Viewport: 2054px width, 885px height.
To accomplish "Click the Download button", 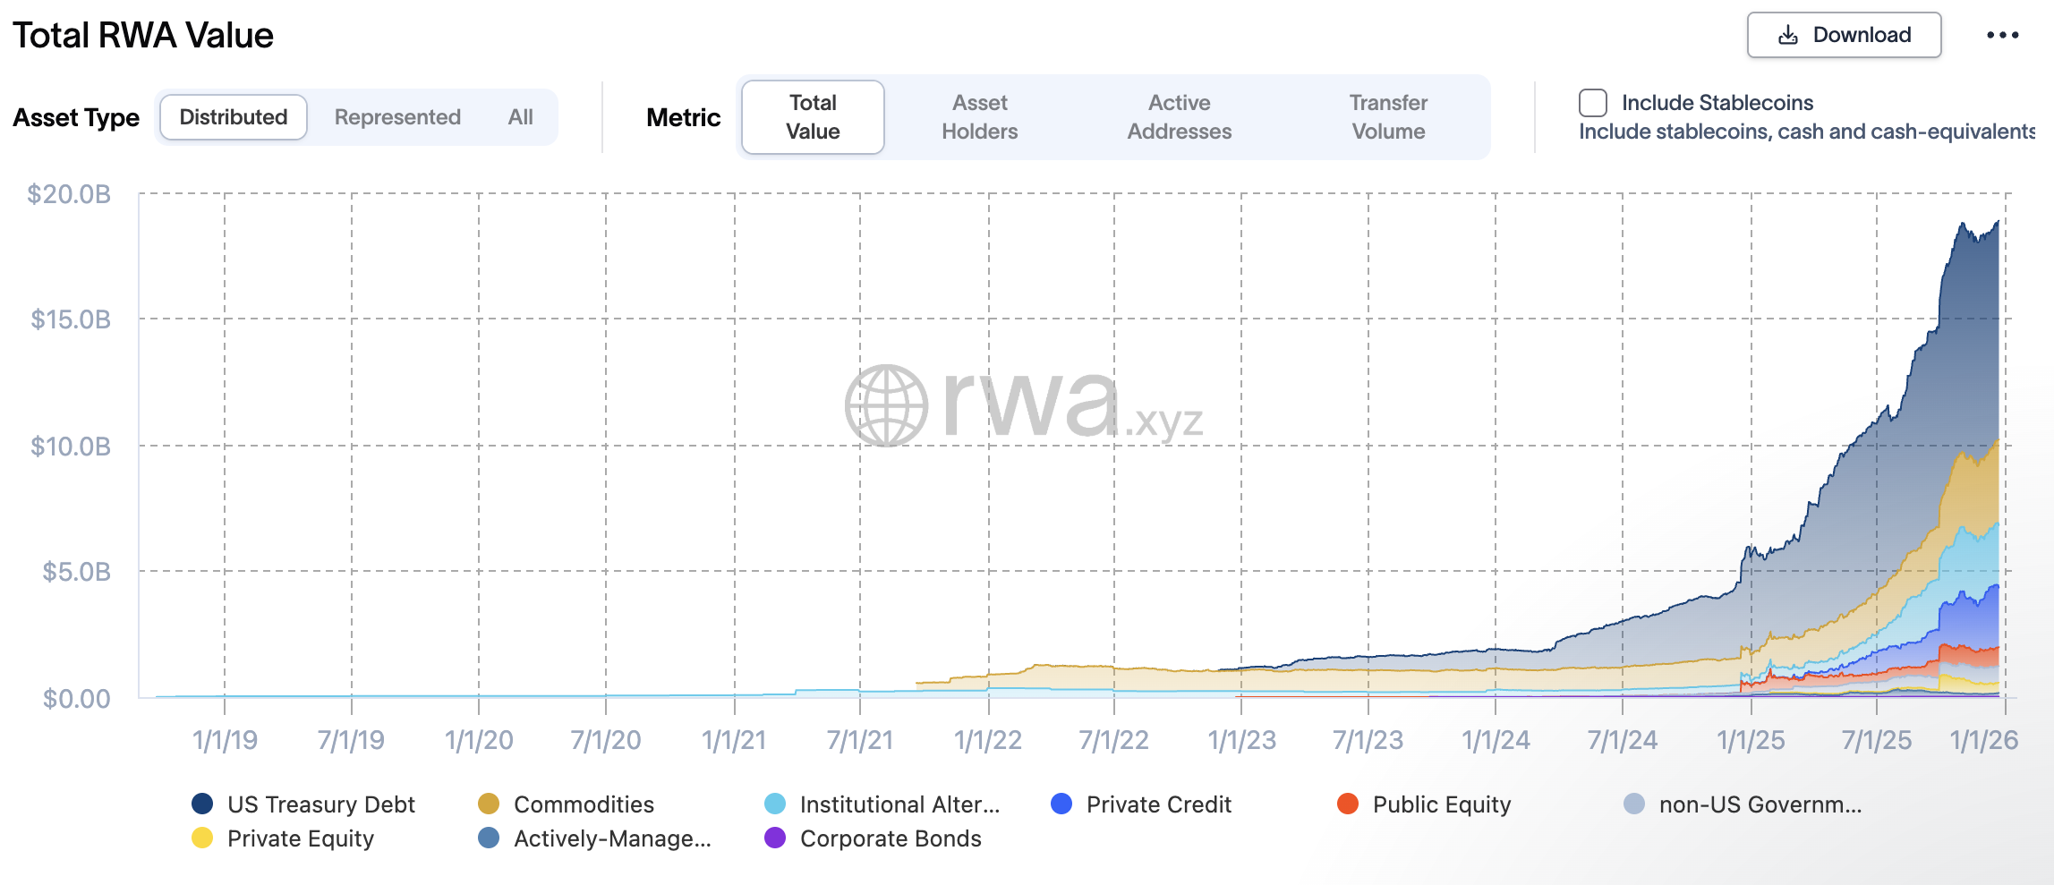I will (x=1845, y=34).
